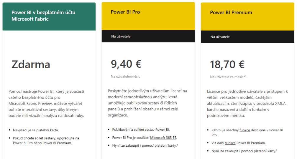302x159 pixels.
Task: Click the Power BI Pro card heading
Action: (125, 12)
